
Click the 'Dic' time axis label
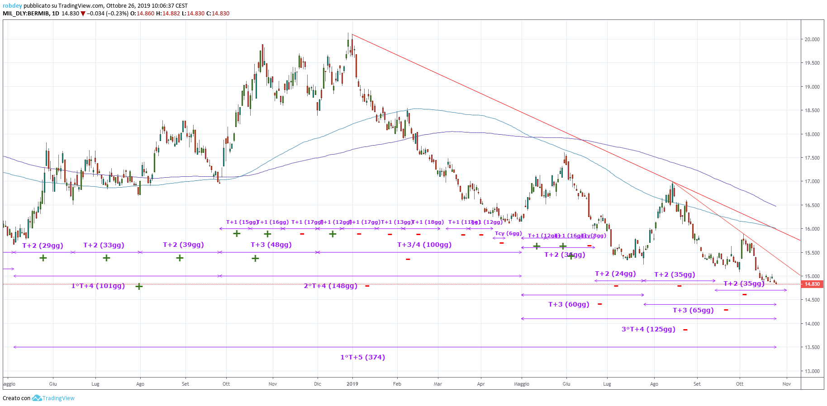[318, 384]
